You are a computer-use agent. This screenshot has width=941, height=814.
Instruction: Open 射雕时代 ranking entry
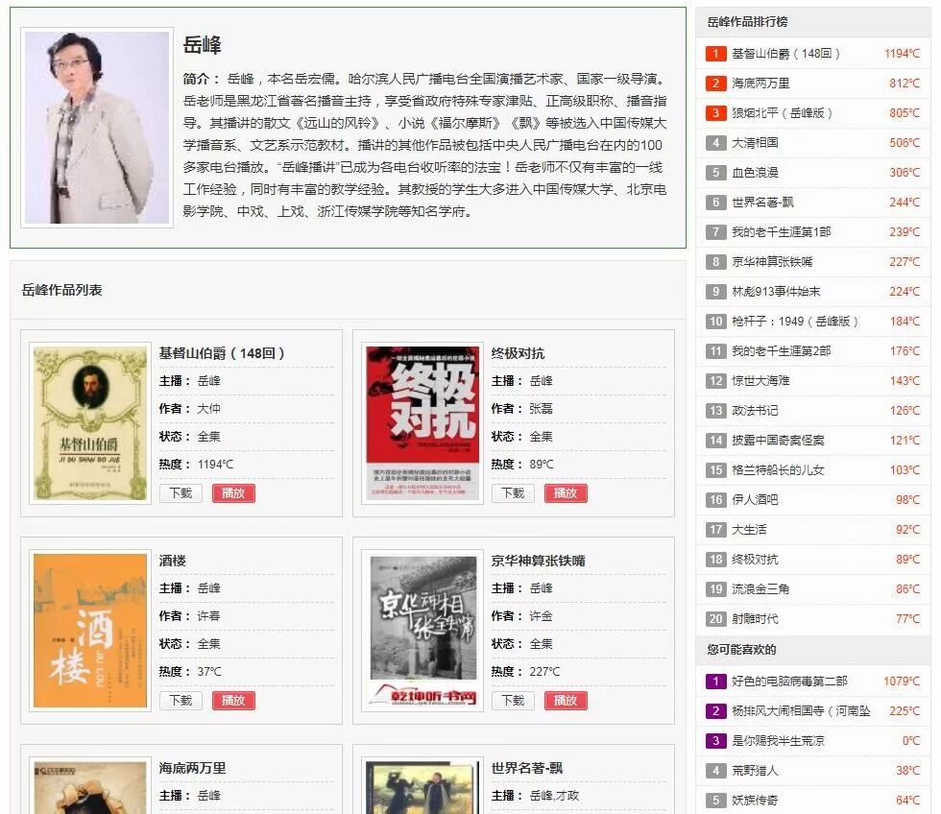click(755, 619)
